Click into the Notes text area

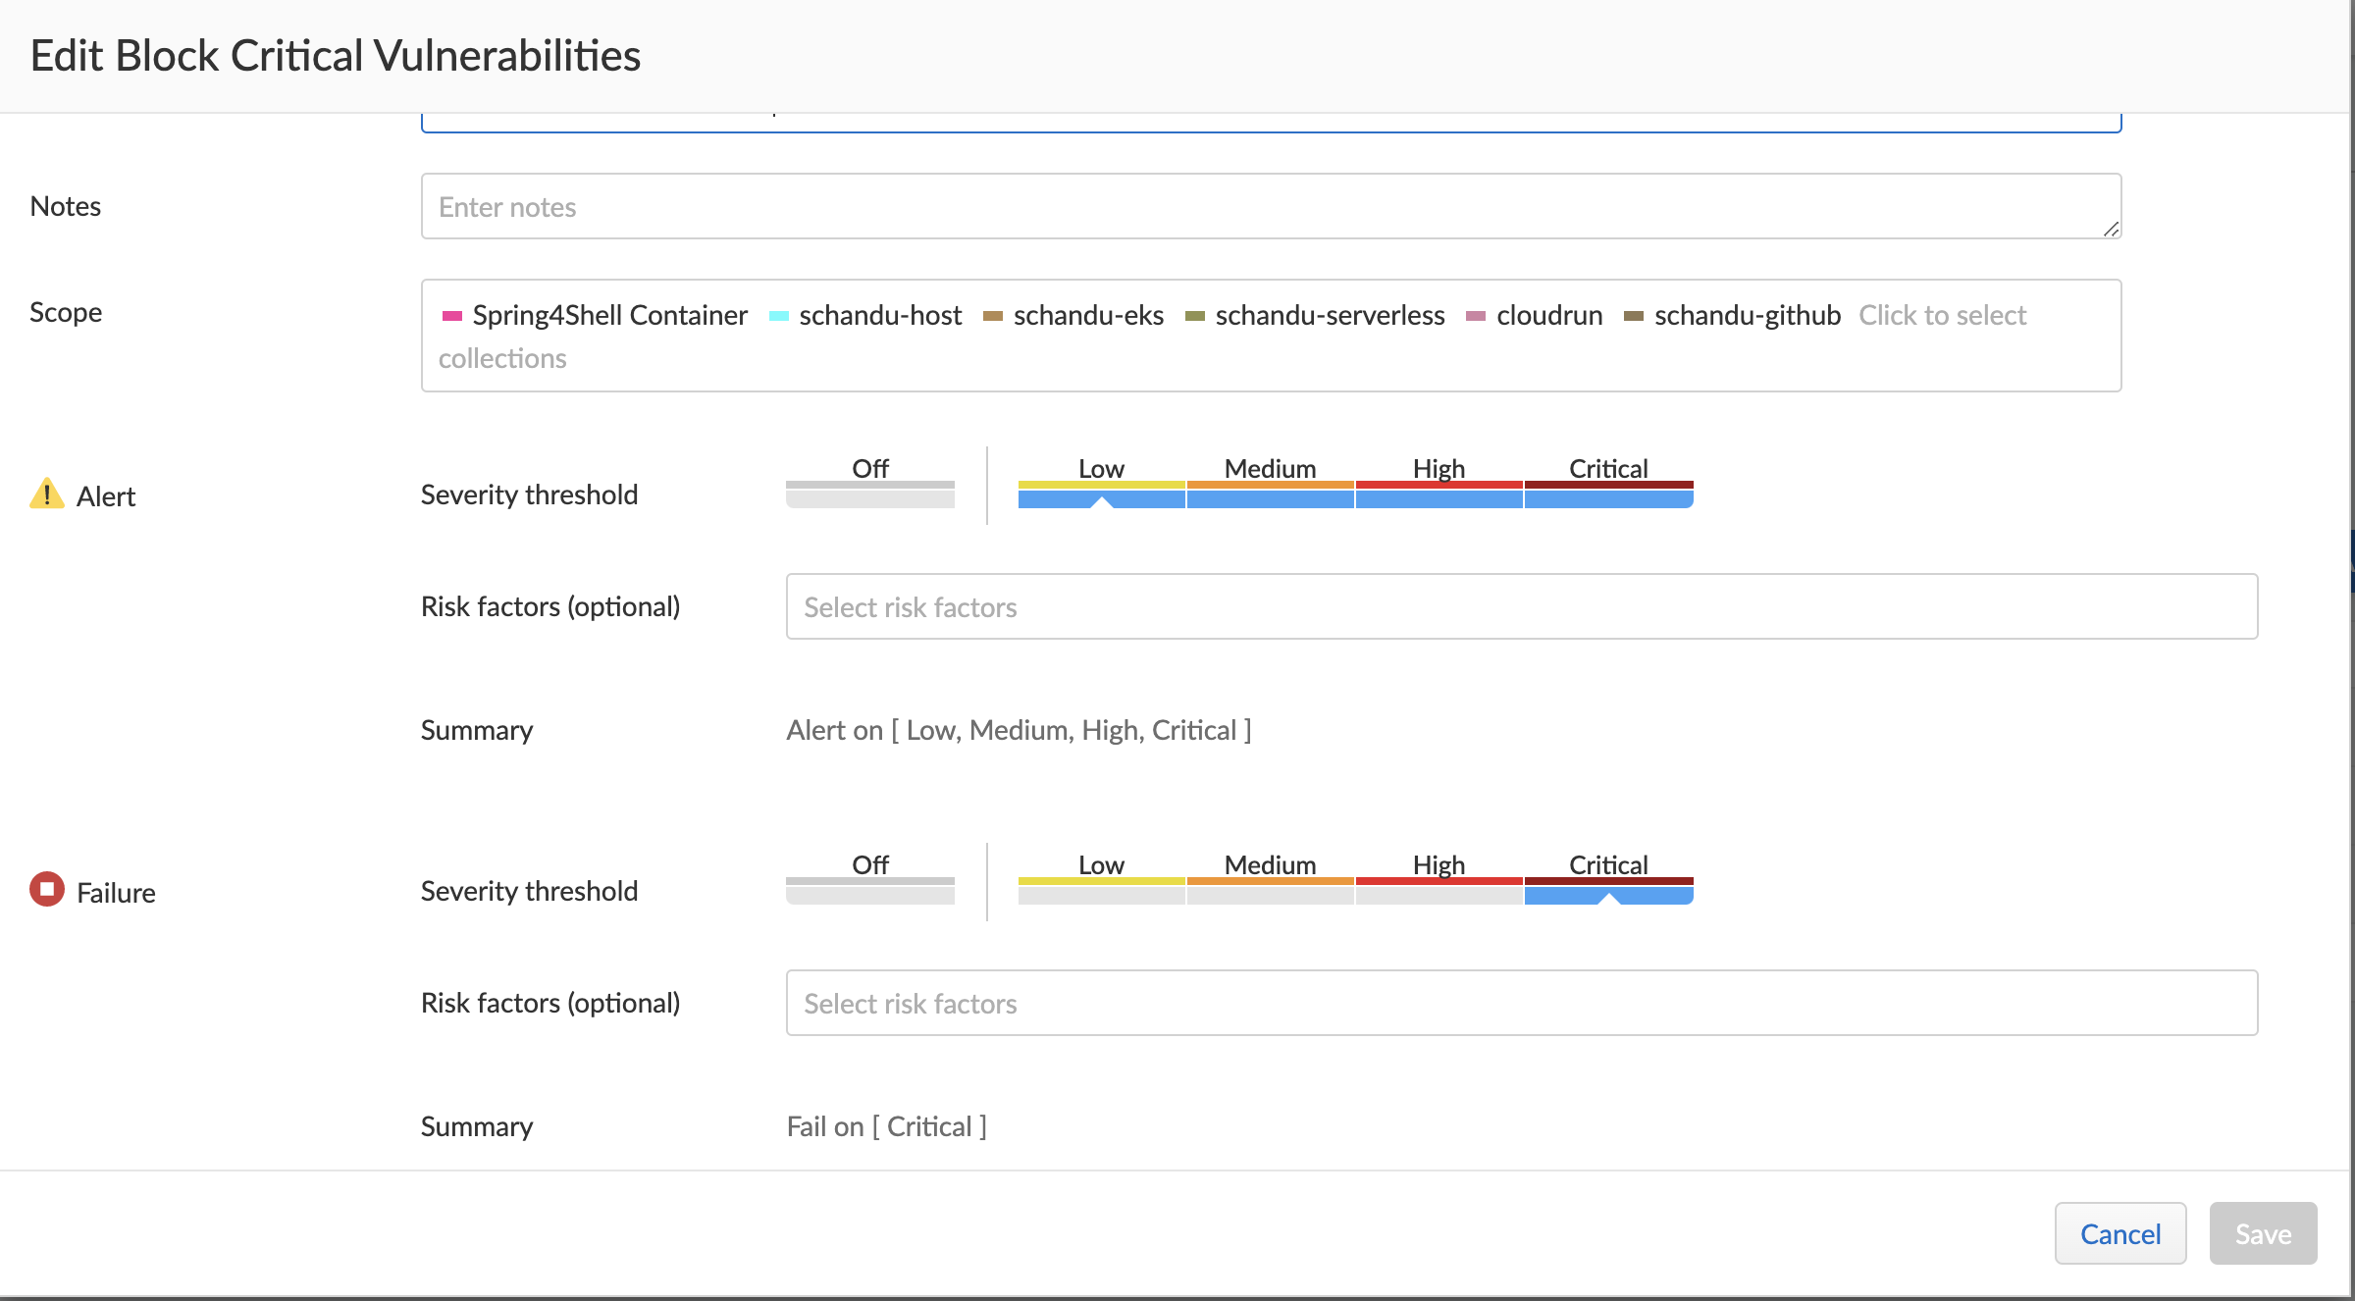(x=1270, y=206)
